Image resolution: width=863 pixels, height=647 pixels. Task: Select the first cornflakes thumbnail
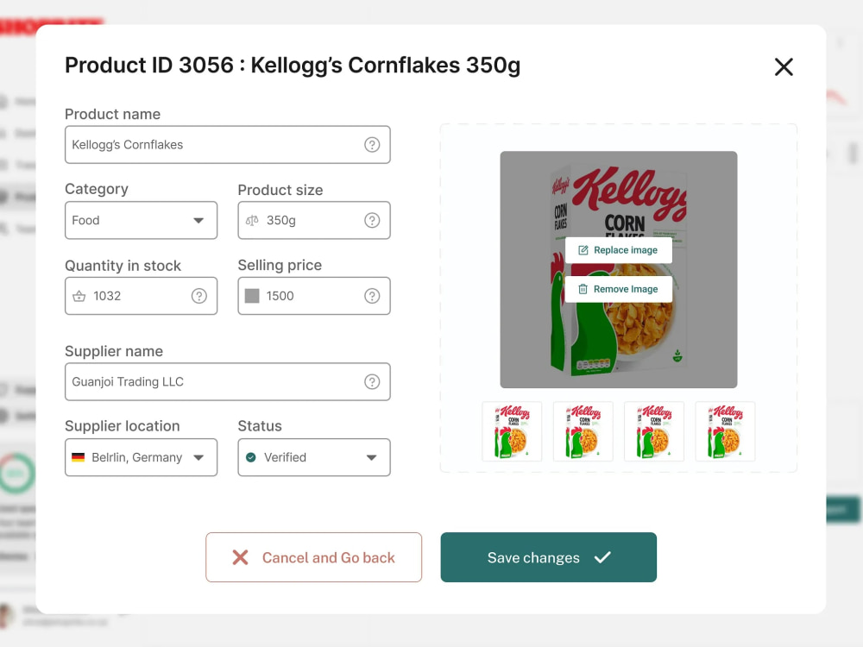pos(512,431)
